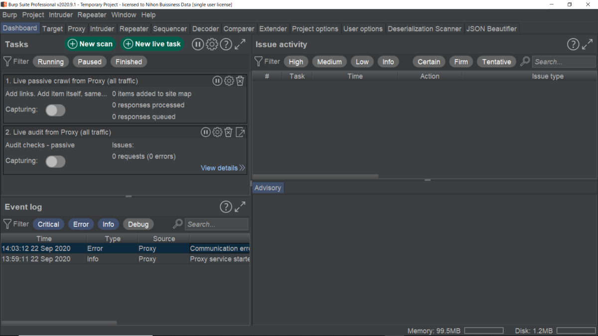Switch to the Proxy tab

tap(77, 28)
